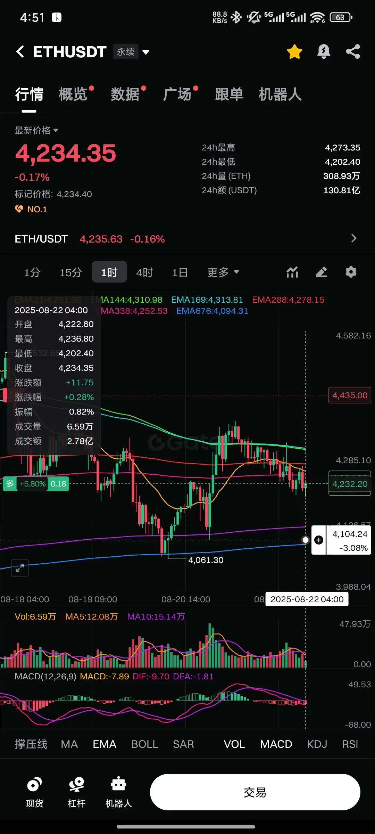Tap the fullscreen expand chart icon
375x834 pixels.
coord(20,568)
